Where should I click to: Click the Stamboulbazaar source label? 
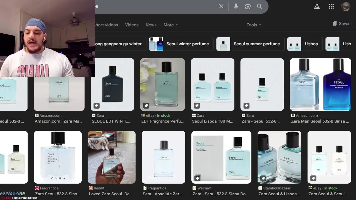pos(277,188)
